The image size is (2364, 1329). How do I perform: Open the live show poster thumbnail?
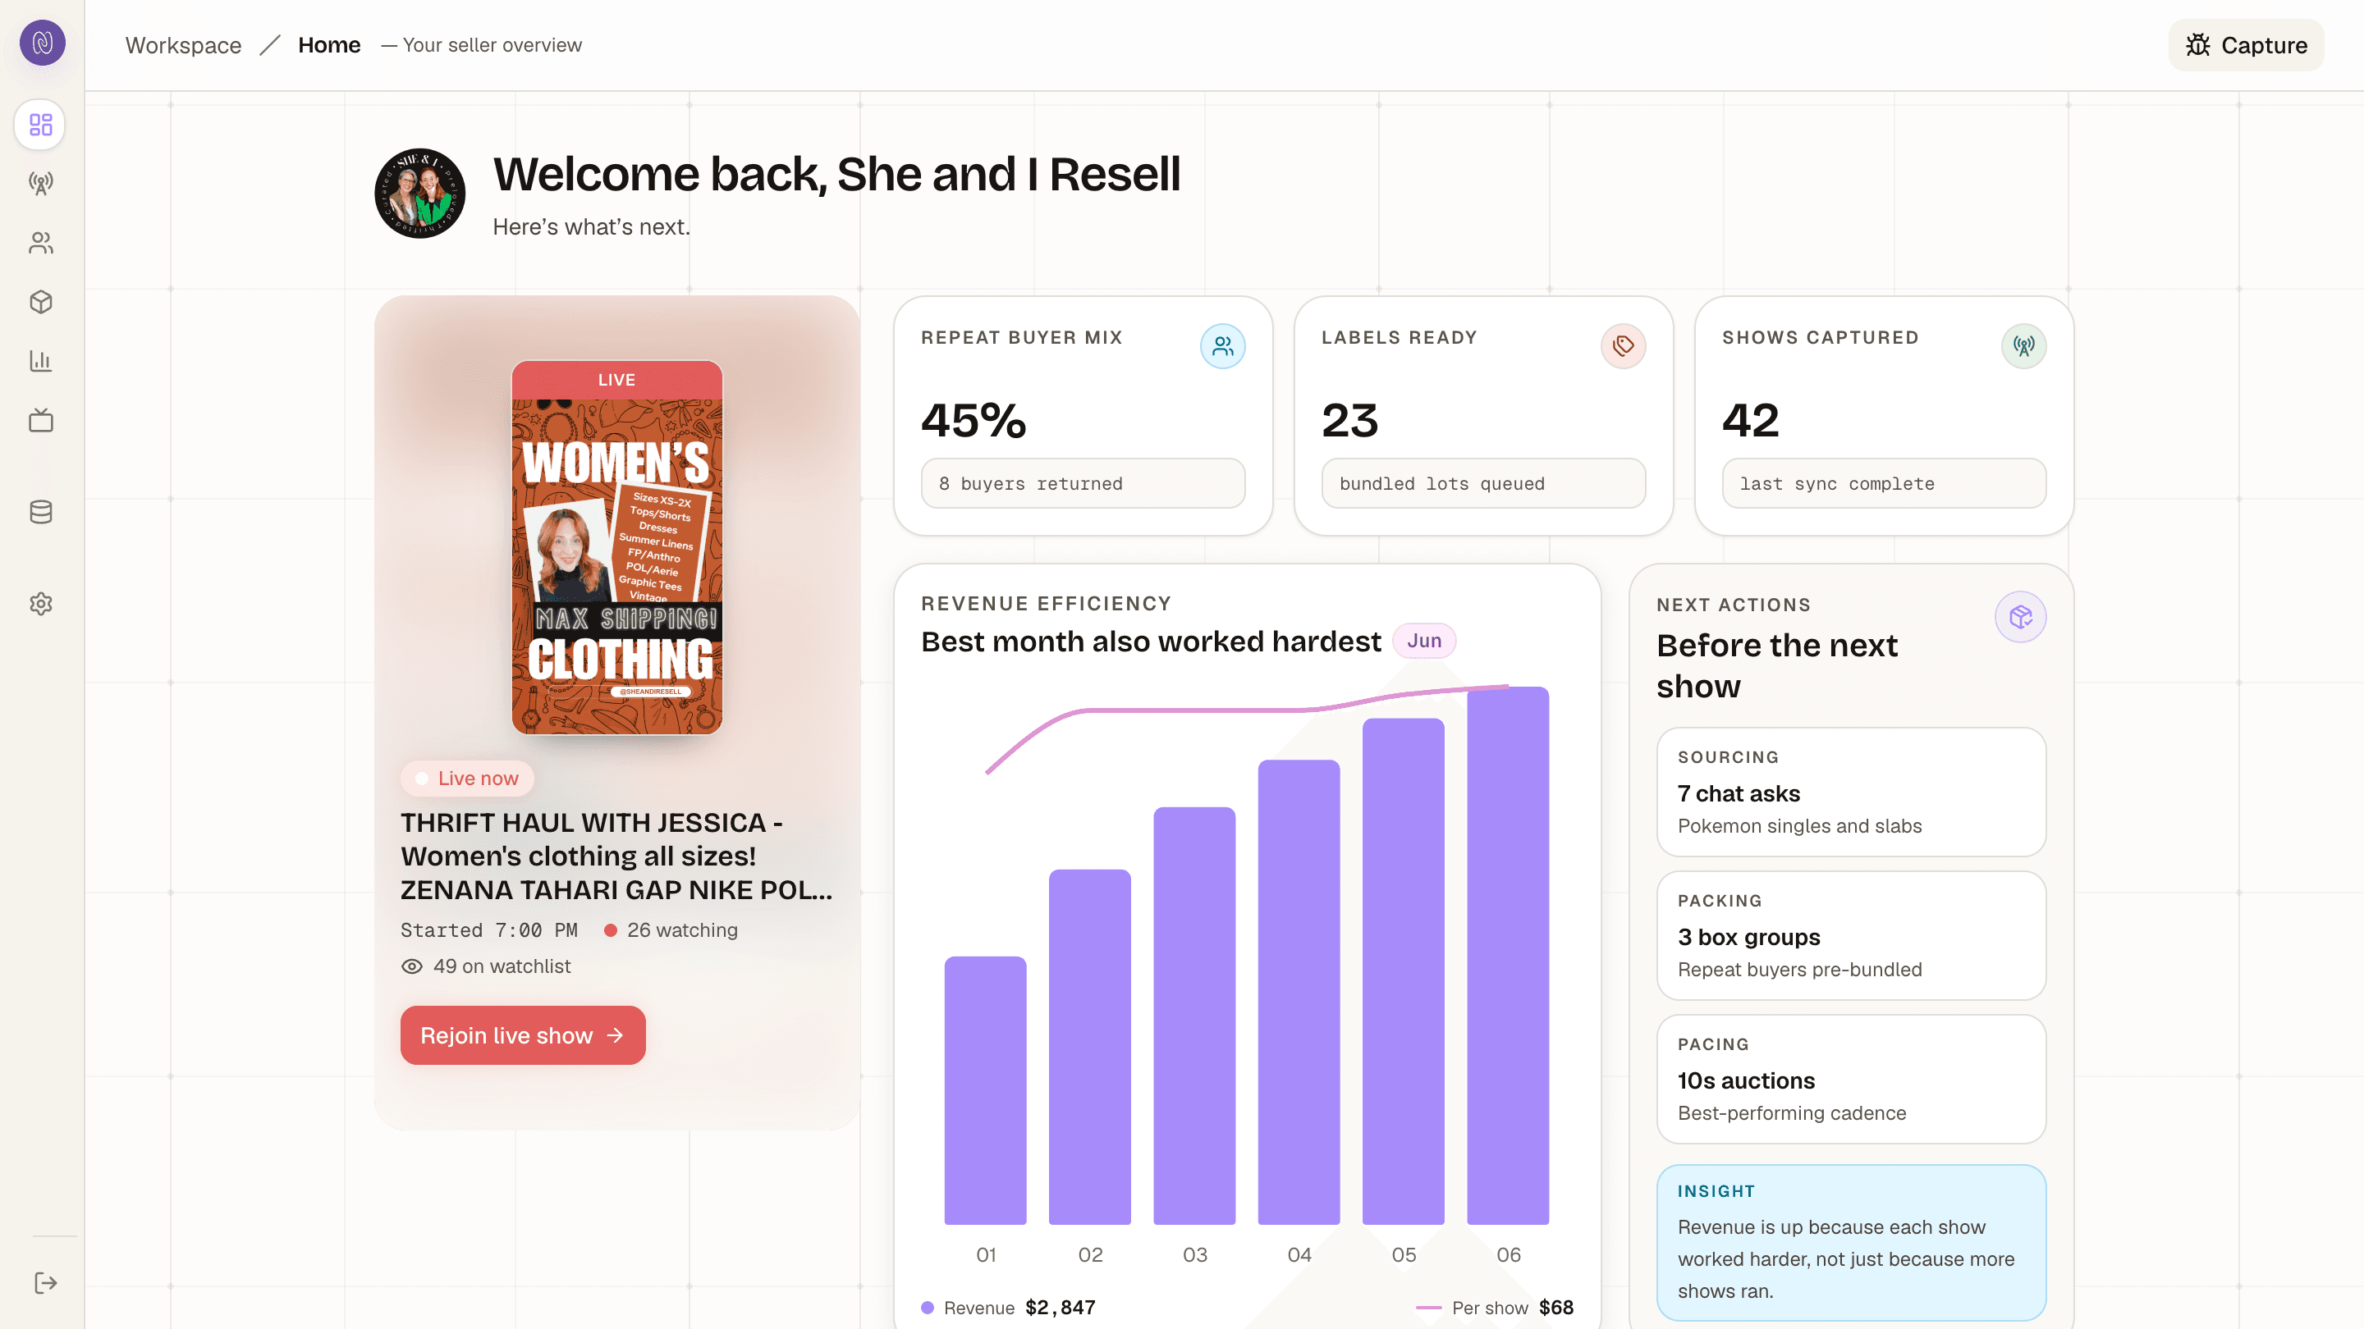click(x=616, y=547)
